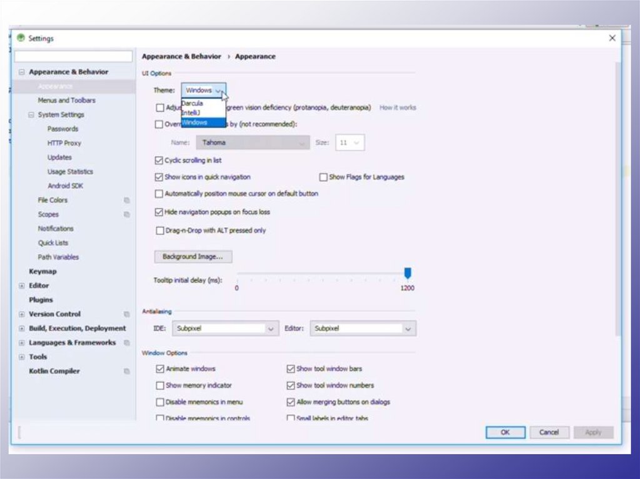Open Android SDK settings
Viewport: 640px width, 479px height.
65,186
